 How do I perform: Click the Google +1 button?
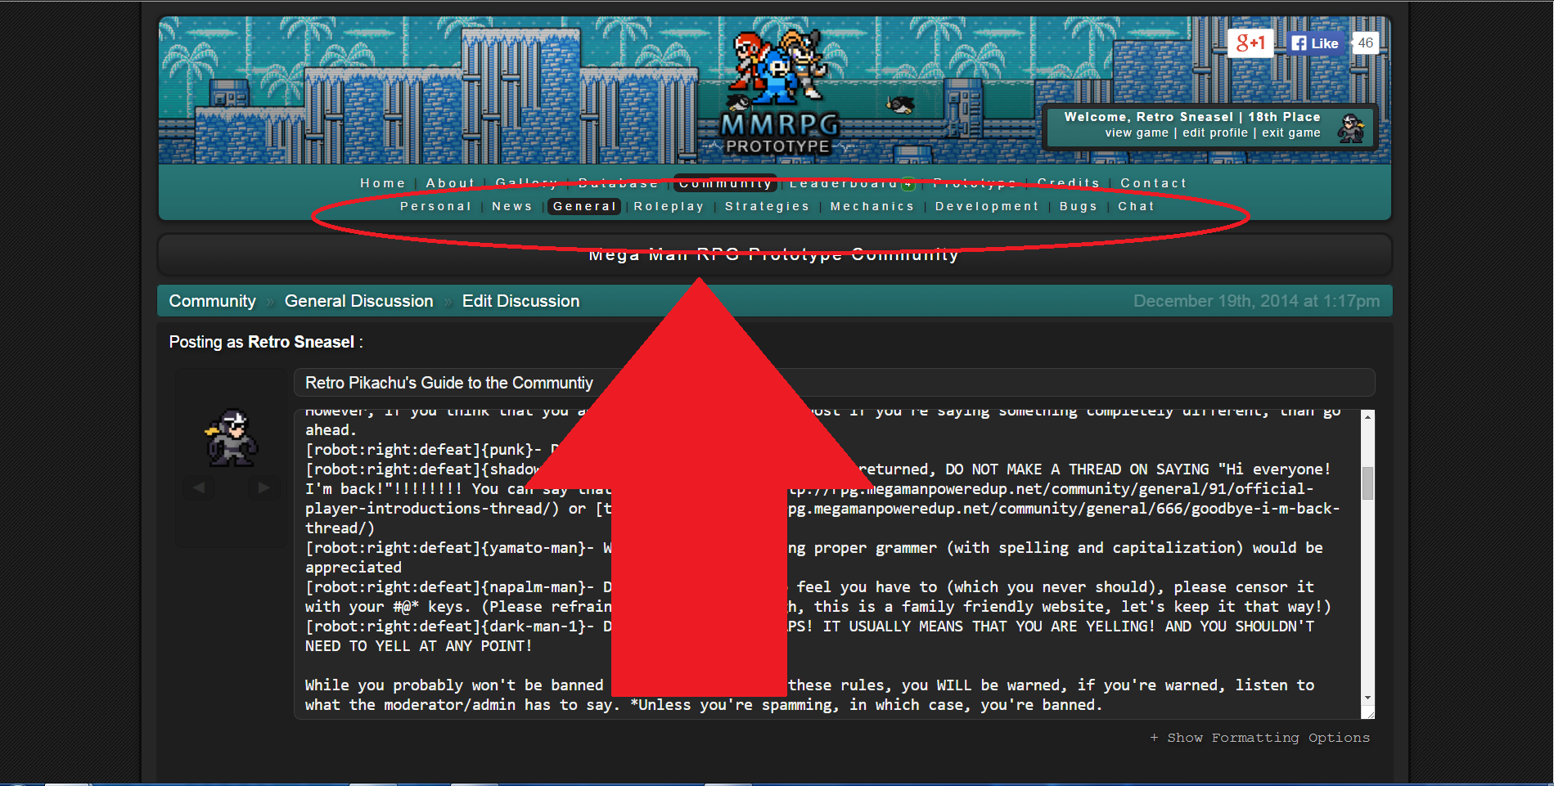click(x=1250, y=43)
